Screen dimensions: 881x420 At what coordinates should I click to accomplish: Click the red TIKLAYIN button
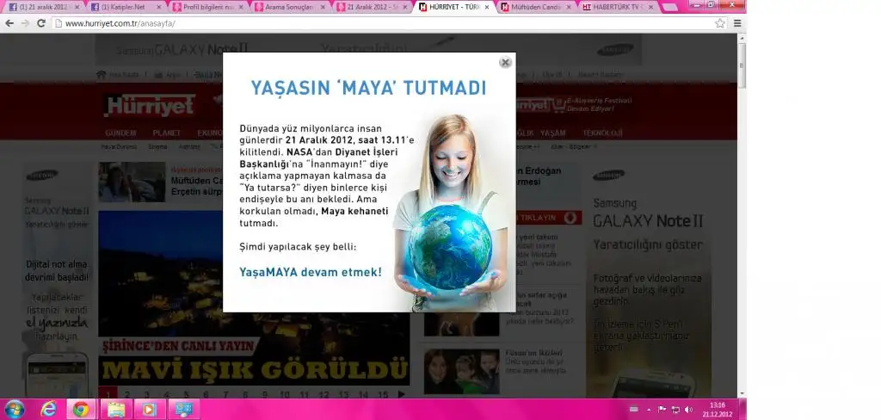click(x=548, y=218)
